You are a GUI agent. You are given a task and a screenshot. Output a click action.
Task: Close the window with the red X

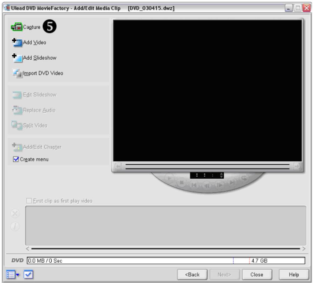pyautogui.click(x=306, y=8)
